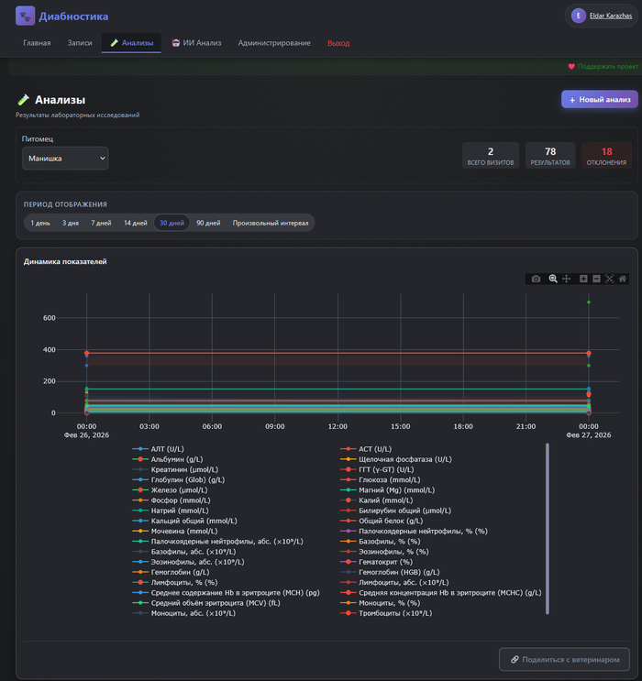Download the chart as PNG with camera icon
The width and height of the screenshot is (642, 681).
[x=536, y=279]
